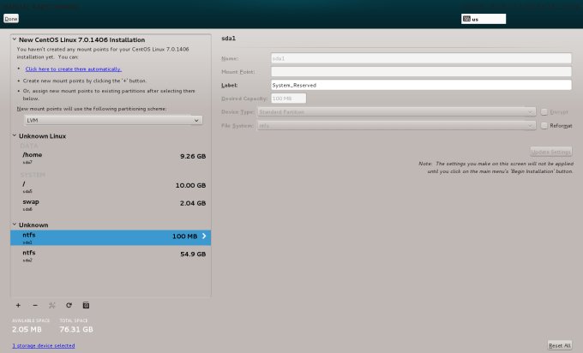Click the minus icon to remove partition
The image size is (583, 353).
(x=35, y=305)
